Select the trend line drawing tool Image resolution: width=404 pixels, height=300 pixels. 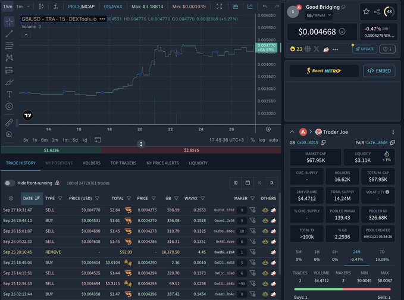pos(10,34)
